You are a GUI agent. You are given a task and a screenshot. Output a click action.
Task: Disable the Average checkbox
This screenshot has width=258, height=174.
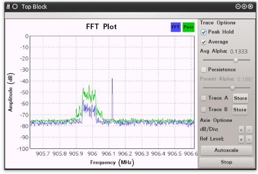pyautogui.click(x=203, y=42)
